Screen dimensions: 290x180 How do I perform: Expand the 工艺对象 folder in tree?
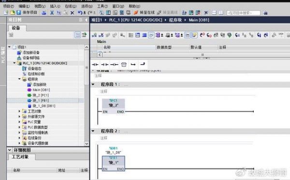tap(19, 111)
